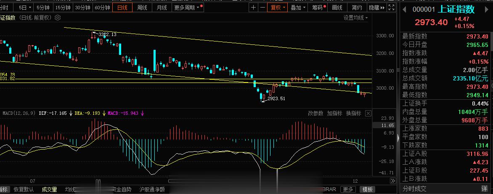The width and height of the screenshot is (493, 194).
Task: Switch to 60分钟 chart period
Action: click(x=103, y=8)
